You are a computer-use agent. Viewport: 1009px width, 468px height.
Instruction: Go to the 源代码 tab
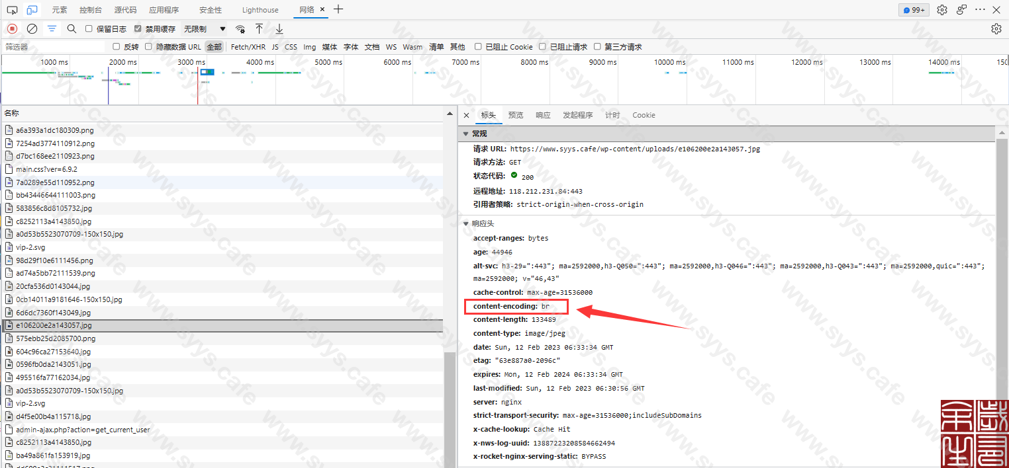(x=125, y=10)
